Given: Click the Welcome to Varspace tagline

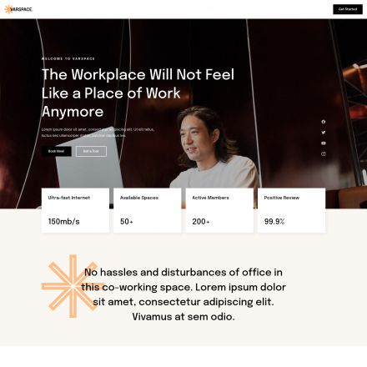Looking at the screenshot, I should click(68, 58).
